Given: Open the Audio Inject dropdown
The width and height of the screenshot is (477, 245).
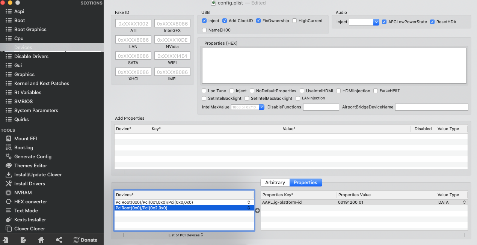Looking at the screenshot, I should 376,22.
